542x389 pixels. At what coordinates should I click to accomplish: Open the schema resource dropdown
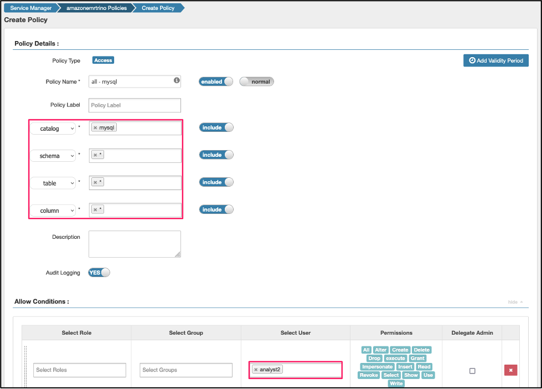tap(53, 156)
